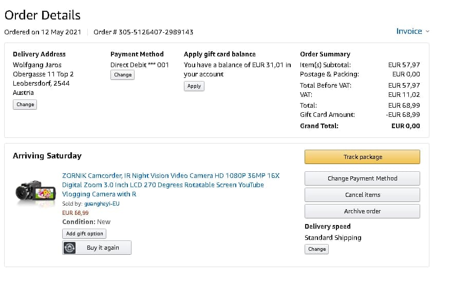Screen dimensions: 451x283
Task: Click Add gift option button
Action: (x=85, y=234)
